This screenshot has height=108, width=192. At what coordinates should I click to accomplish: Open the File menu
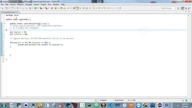click(2, 4)
